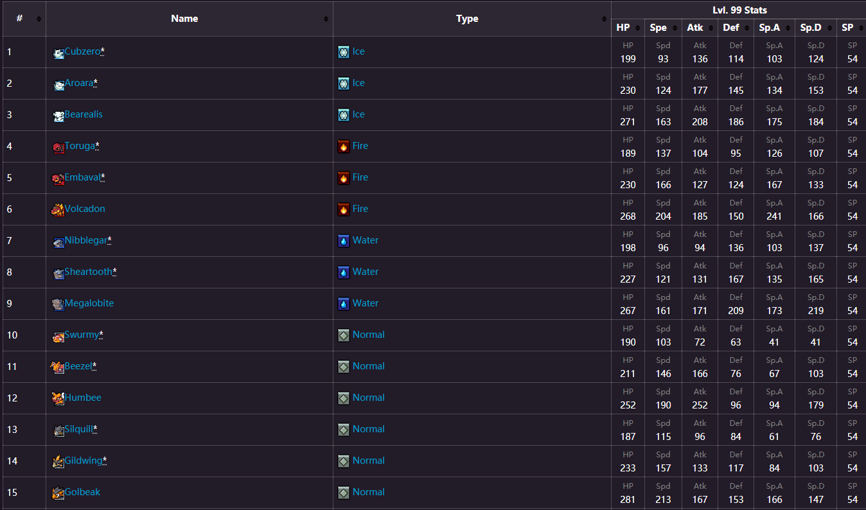Open the Golbeak page link
The image size is (866, 510).
tap(82, 492)
